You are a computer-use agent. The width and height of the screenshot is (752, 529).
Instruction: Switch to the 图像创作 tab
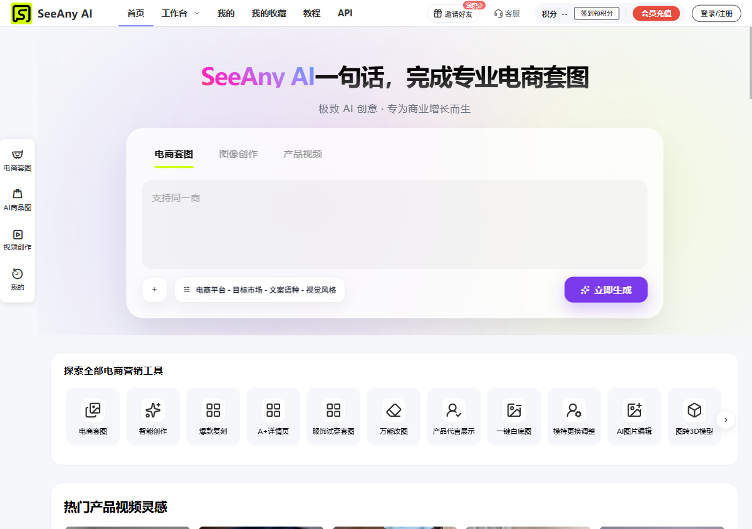pos(238,154)
